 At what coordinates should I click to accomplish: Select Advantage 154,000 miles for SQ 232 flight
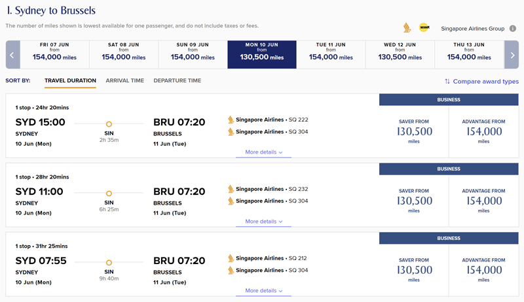tap(483, 201)
